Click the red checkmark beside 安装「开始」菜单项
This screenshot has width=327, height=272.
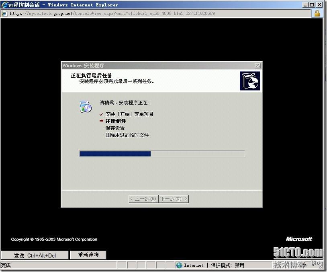(101, 114)
